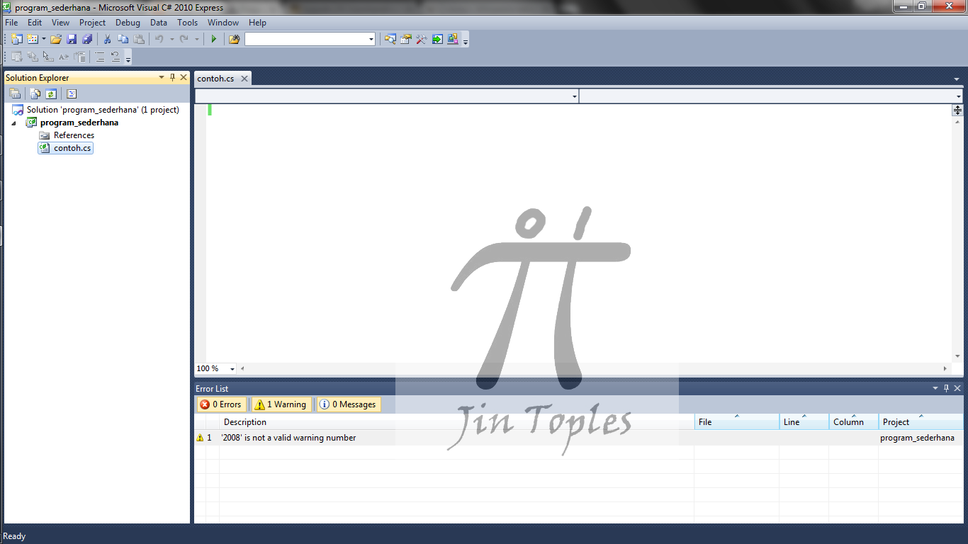This screenshot has width=968, height=544.
Task: Click Display an Object Member List icon
Action: (x=16, y=57)
